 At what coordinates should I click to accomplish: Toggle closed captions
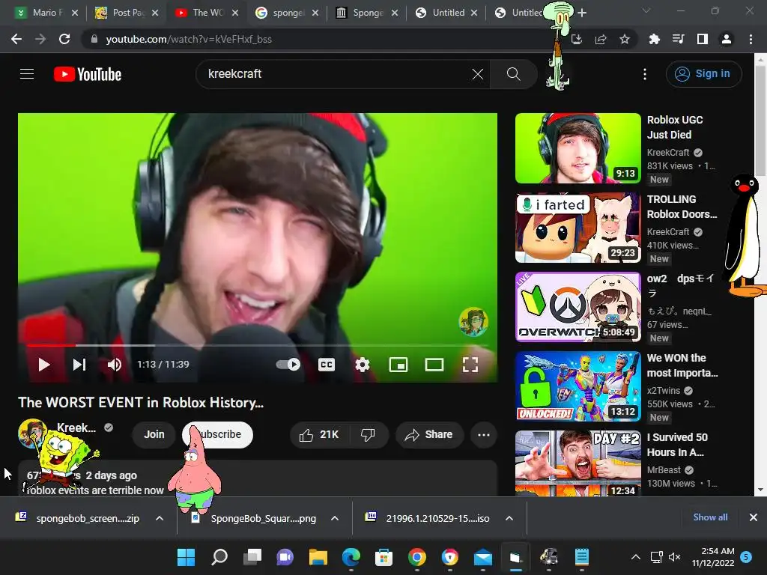(327, 365)
